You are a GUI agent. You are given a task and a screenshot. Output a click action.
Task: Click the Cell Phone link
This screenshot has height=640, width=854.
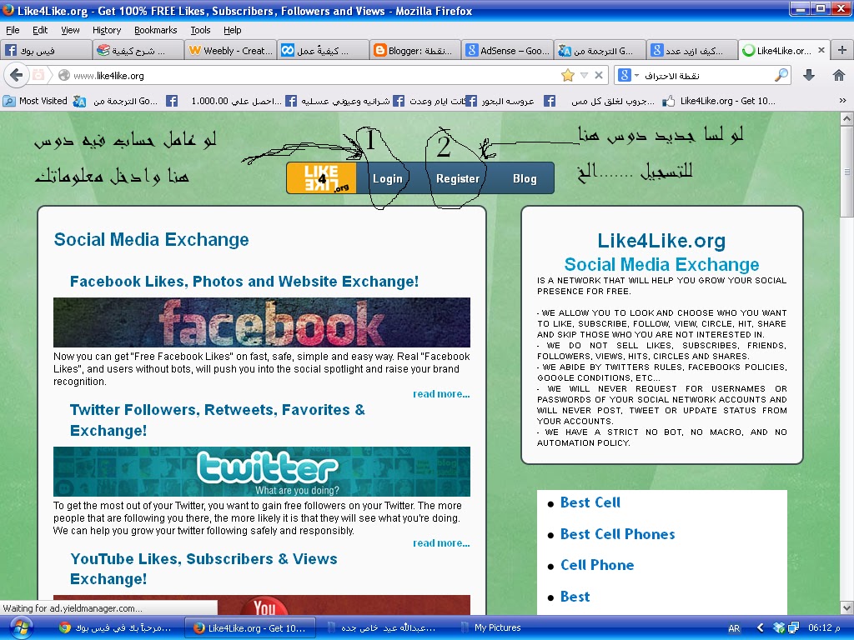coord(597,565)
